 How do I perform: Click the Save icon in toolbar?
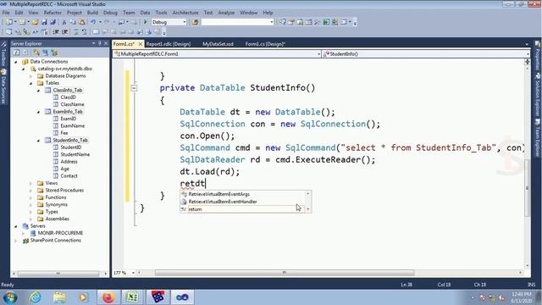pos(44,22)
